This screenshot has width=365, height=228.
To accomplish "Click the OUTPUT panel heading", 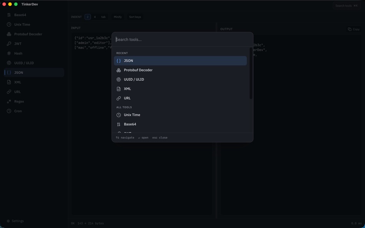I will [x=227, y=29].
